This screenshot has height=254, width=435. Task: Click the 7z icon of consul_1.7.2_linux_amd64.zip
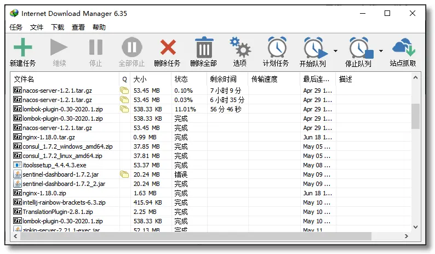pyautogui.click(x=18, y=156)
